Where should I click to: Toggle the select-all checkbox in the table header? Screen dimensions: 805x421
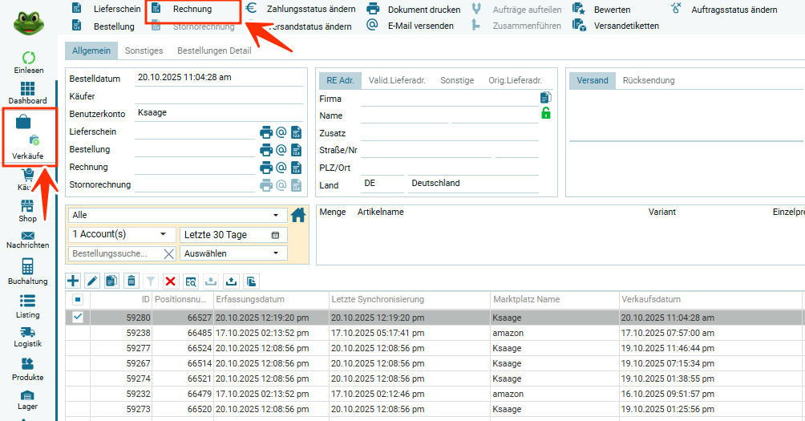pos(78,299)
